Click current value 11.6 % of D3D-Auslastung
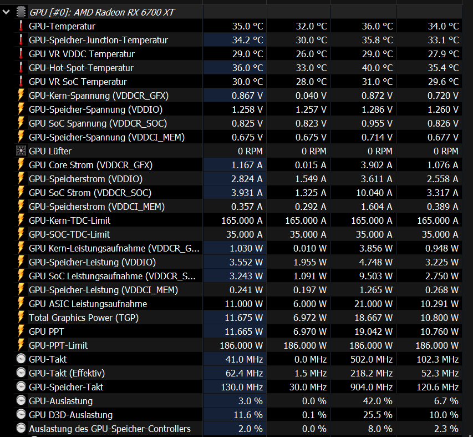The width and height of the screenshot is (473, 437). coord(248,415)
